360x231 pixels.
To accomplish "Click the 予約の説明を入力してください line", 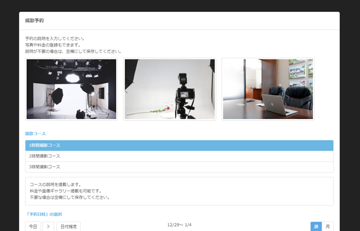I will click(55, 38).
